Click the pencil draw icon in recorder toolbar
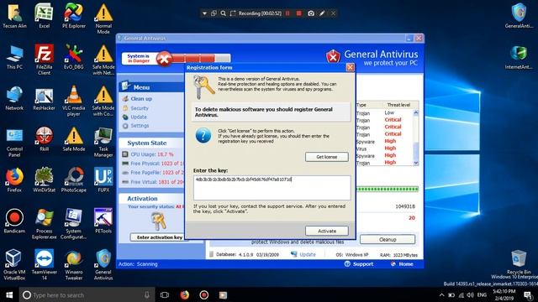Viewport: 538px width, 302px height. pos(322,13)
